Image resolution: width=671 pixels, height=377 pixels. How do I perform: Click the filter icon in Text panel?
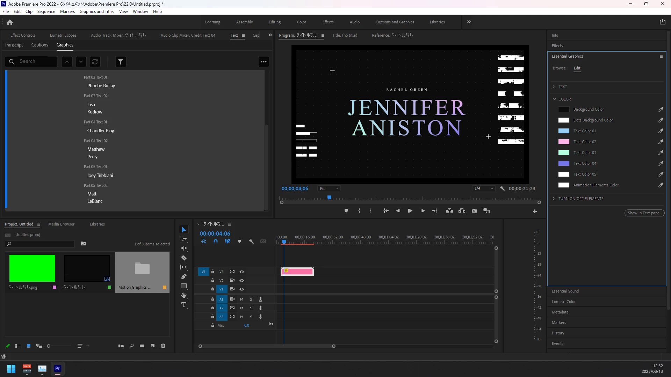[121, 62]
